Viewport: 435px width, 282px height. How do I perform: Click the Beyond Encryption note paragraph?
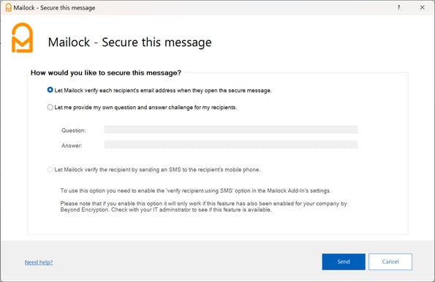pyautogui.click(x=203, y=207)
